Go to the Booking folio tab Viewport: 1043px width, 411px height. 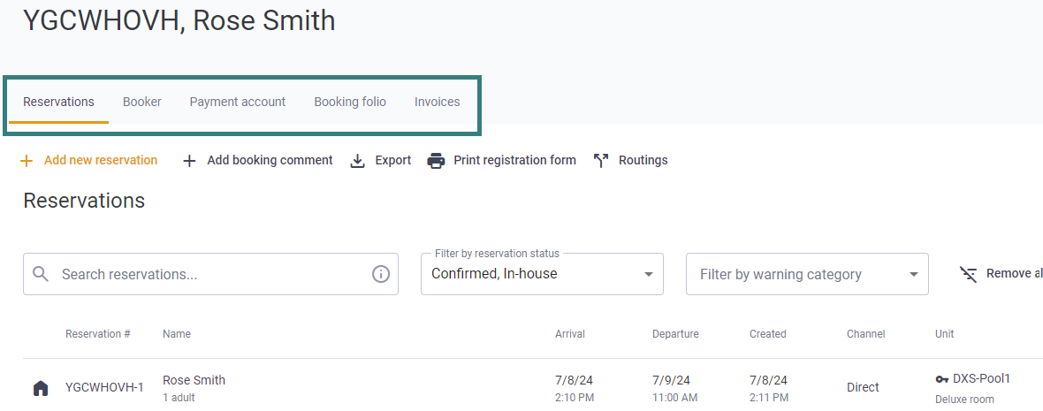click(350, 102)
